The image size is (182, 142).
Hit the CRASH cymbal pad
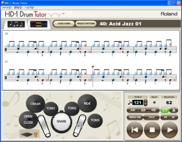[35, 104]
